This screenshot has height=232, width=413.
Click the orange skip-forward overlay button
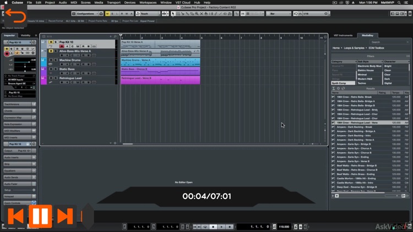tap(65, 216)
